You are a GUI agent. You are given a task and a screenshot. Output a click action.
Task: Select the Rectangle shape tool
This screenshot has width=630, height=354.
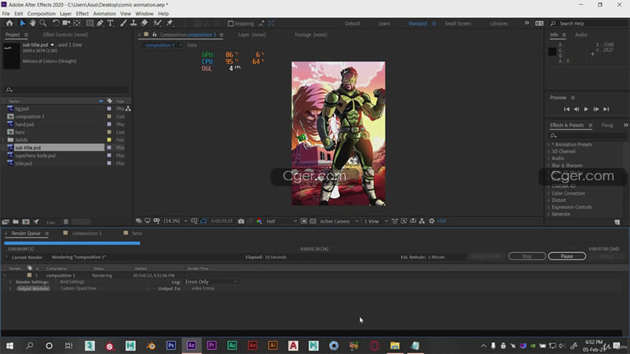89,24
